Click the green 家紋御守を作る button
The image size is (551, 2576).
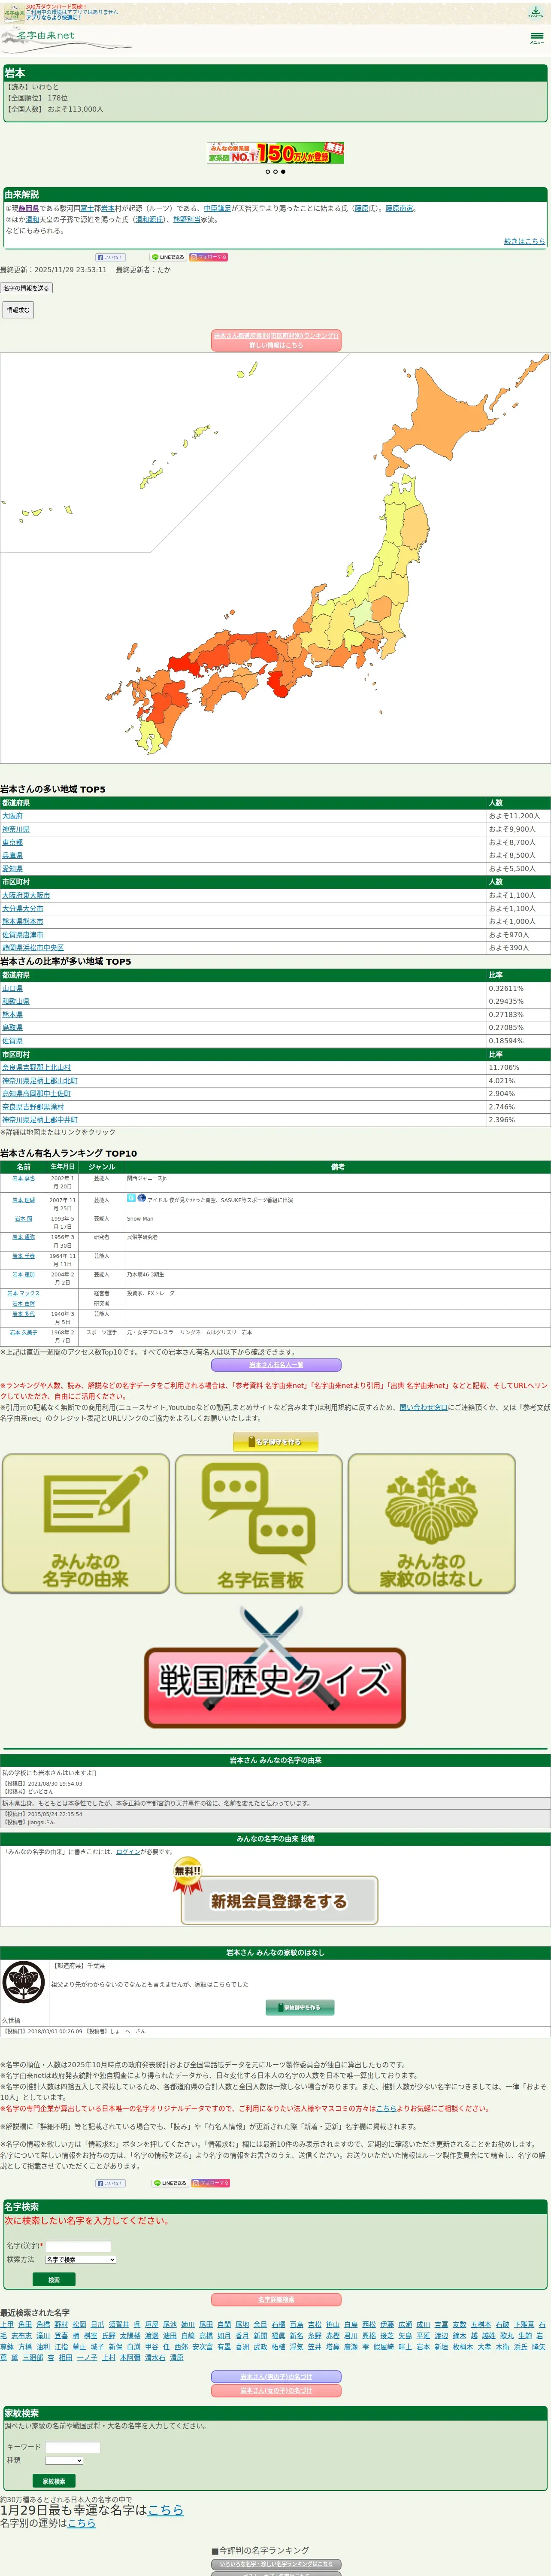300,2007
